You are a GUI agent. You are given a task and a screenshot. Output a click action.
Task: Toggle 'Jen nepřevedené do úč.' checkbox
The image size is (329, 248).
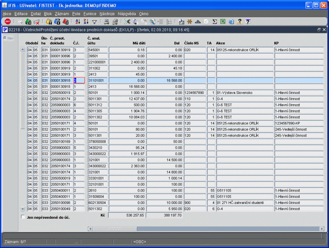click(23, 217)
